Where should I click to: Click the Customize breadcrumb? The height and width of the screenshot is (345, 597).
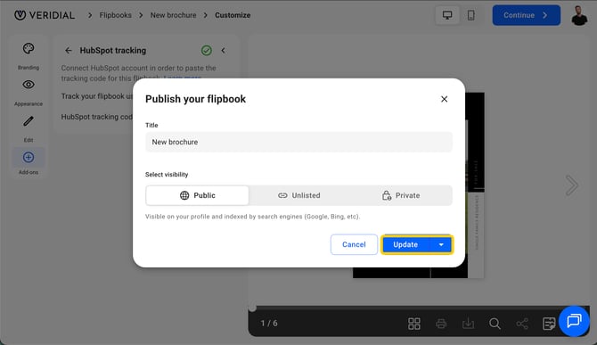tap(233, 15)
